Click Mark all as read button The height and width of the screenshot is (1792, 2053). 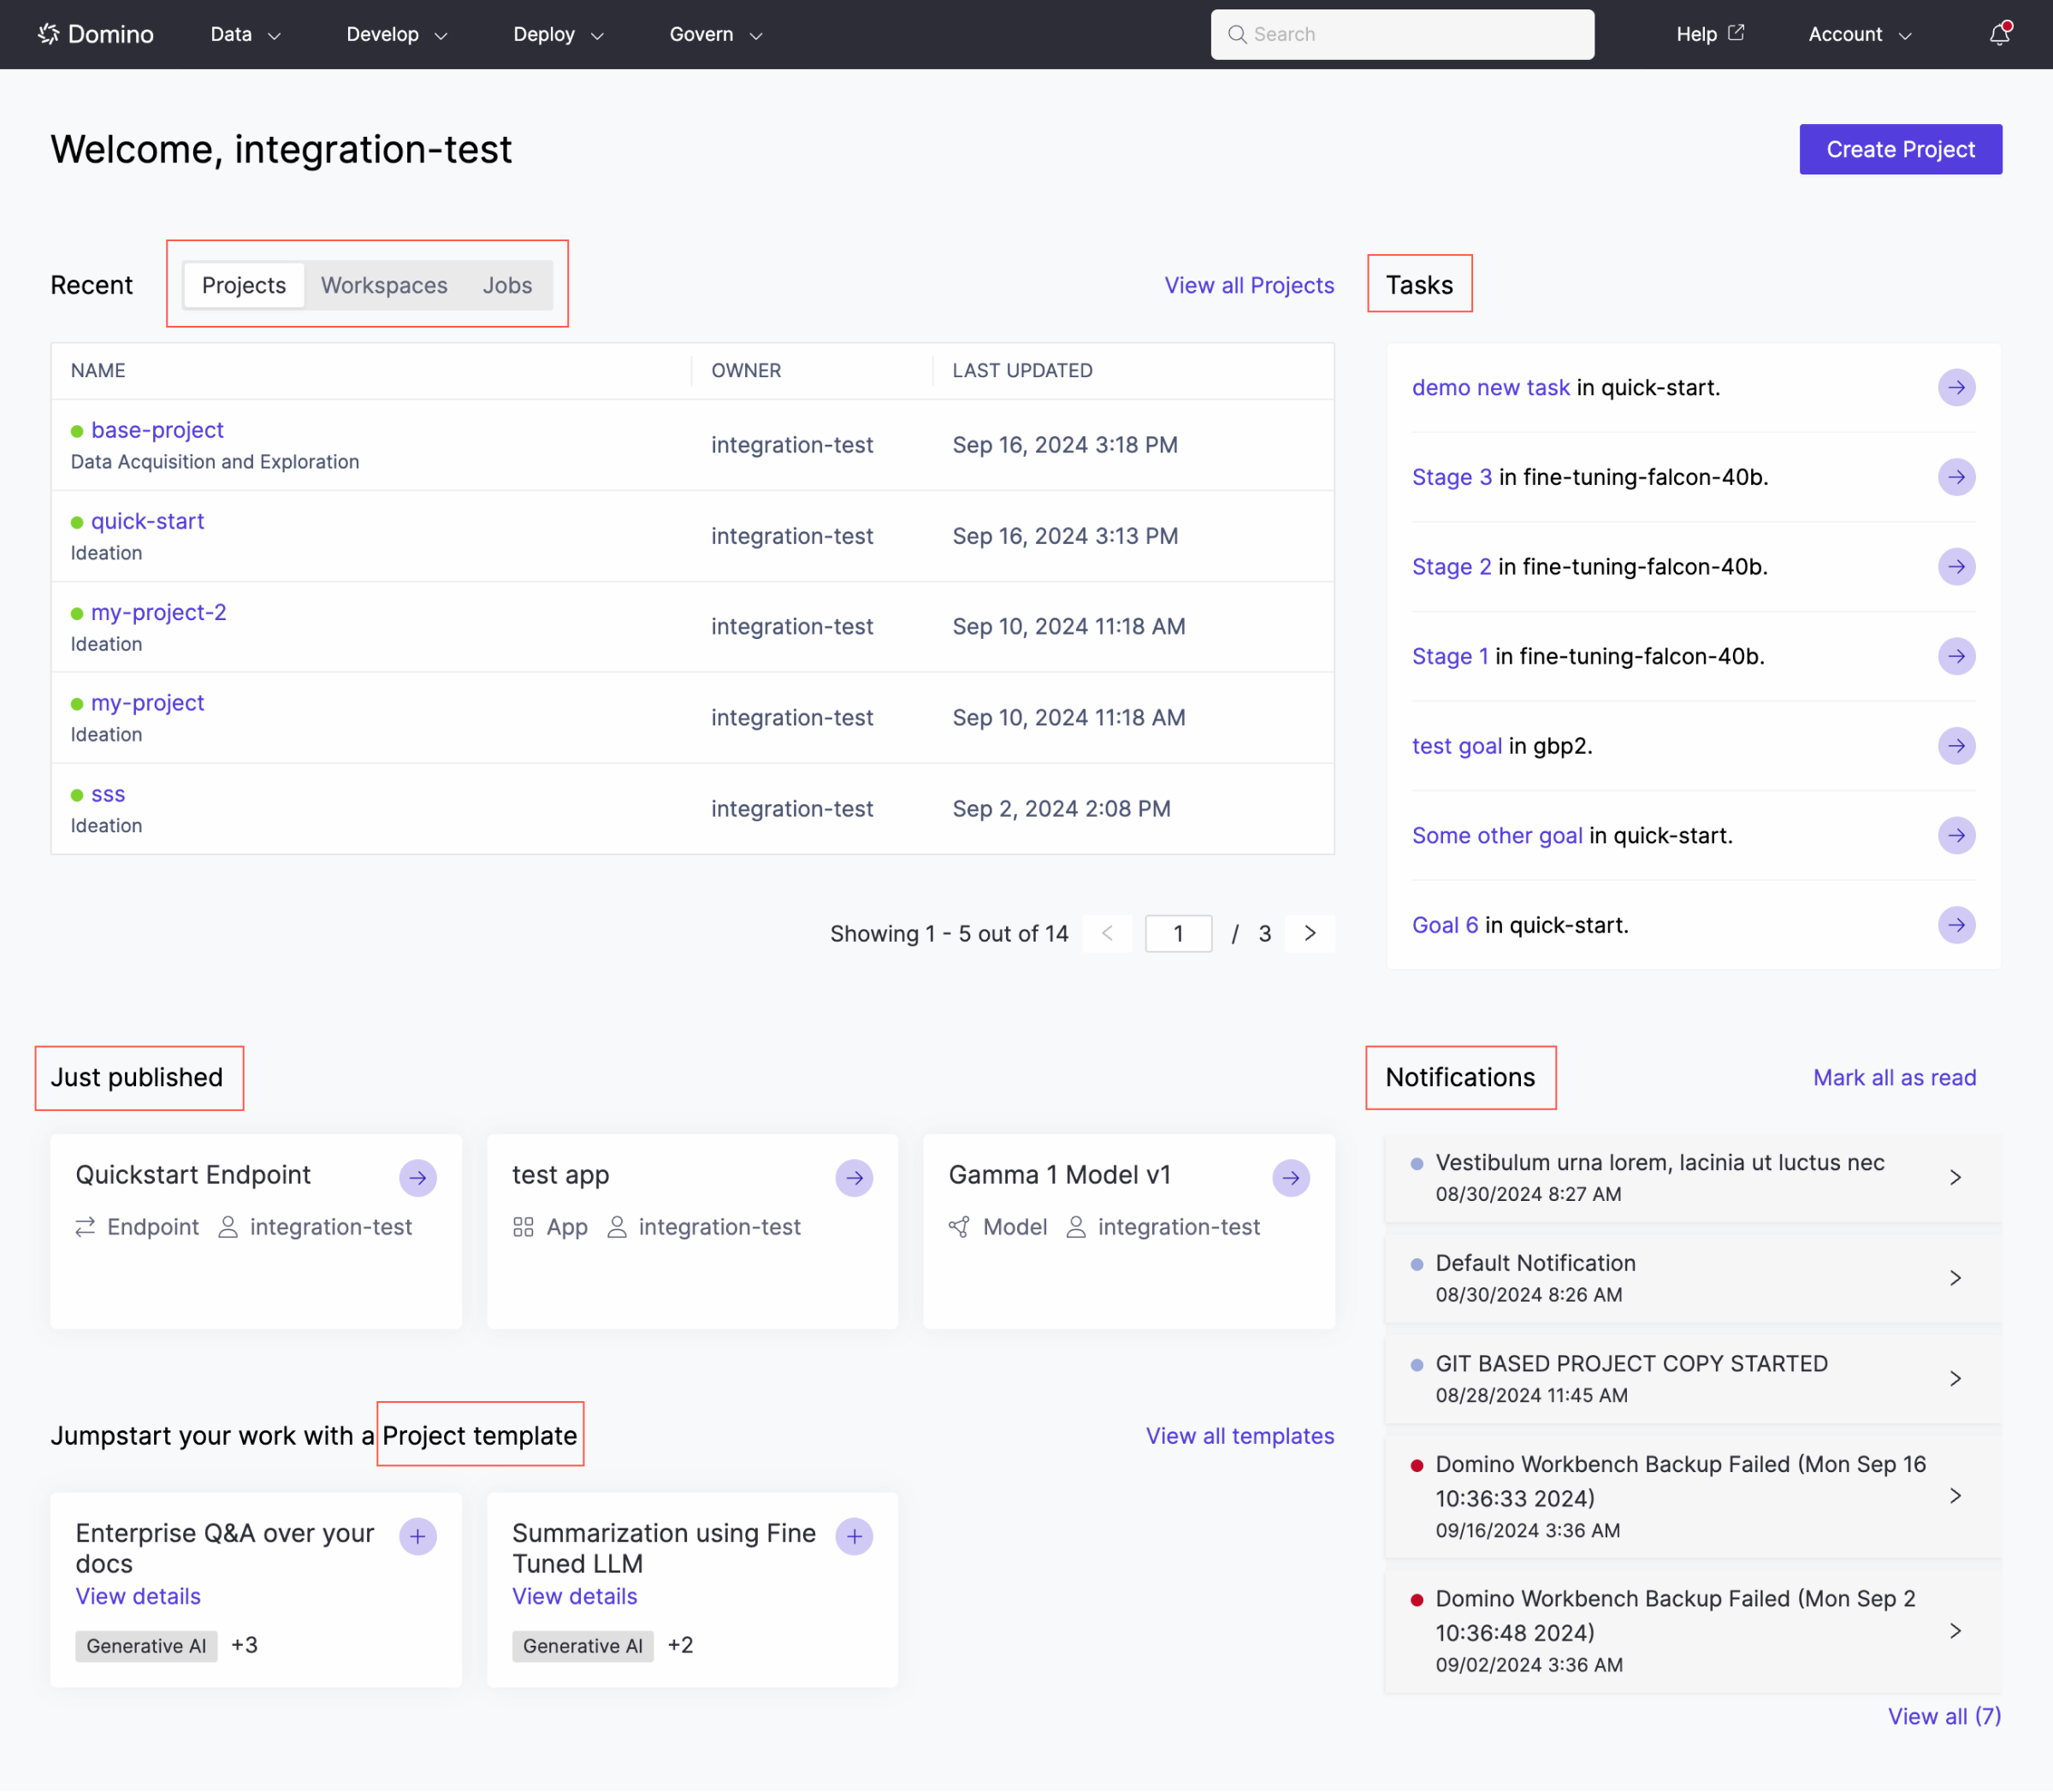(1894, 1077)
